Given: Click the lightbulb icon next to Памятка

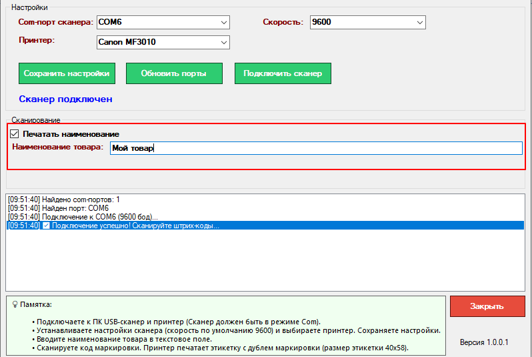Looking at the screenshot, I should click(15, 304).
